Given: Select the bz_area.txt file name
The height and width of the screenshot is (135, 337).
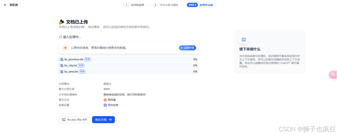Looking at the screenshot, I should (x=71, y=72).
